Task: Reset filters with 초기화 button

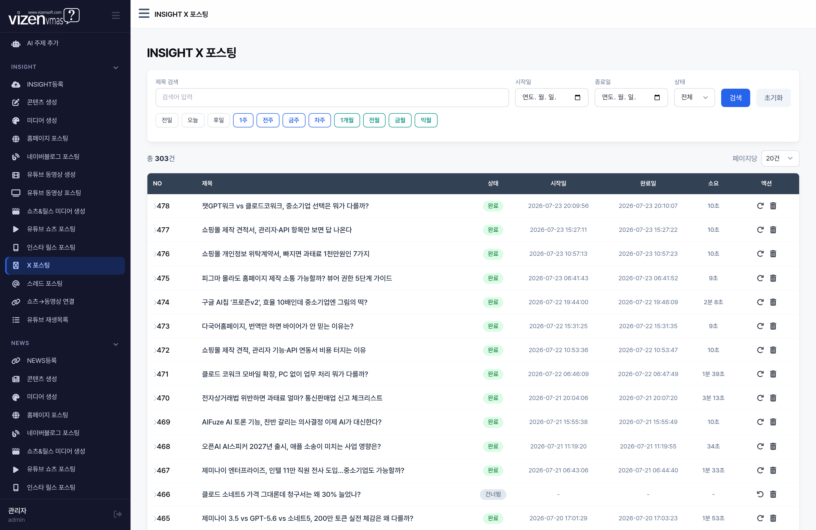Action: click(773, 98)
